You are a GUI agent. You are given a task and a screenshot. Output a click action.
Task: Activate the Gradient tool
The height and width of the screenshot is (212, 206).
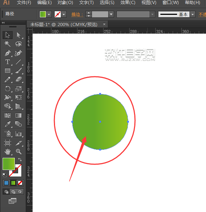(x=18, y=115)
